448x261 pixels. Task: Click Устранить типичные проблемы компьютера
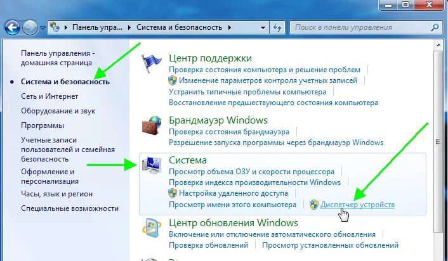[247, 92]
